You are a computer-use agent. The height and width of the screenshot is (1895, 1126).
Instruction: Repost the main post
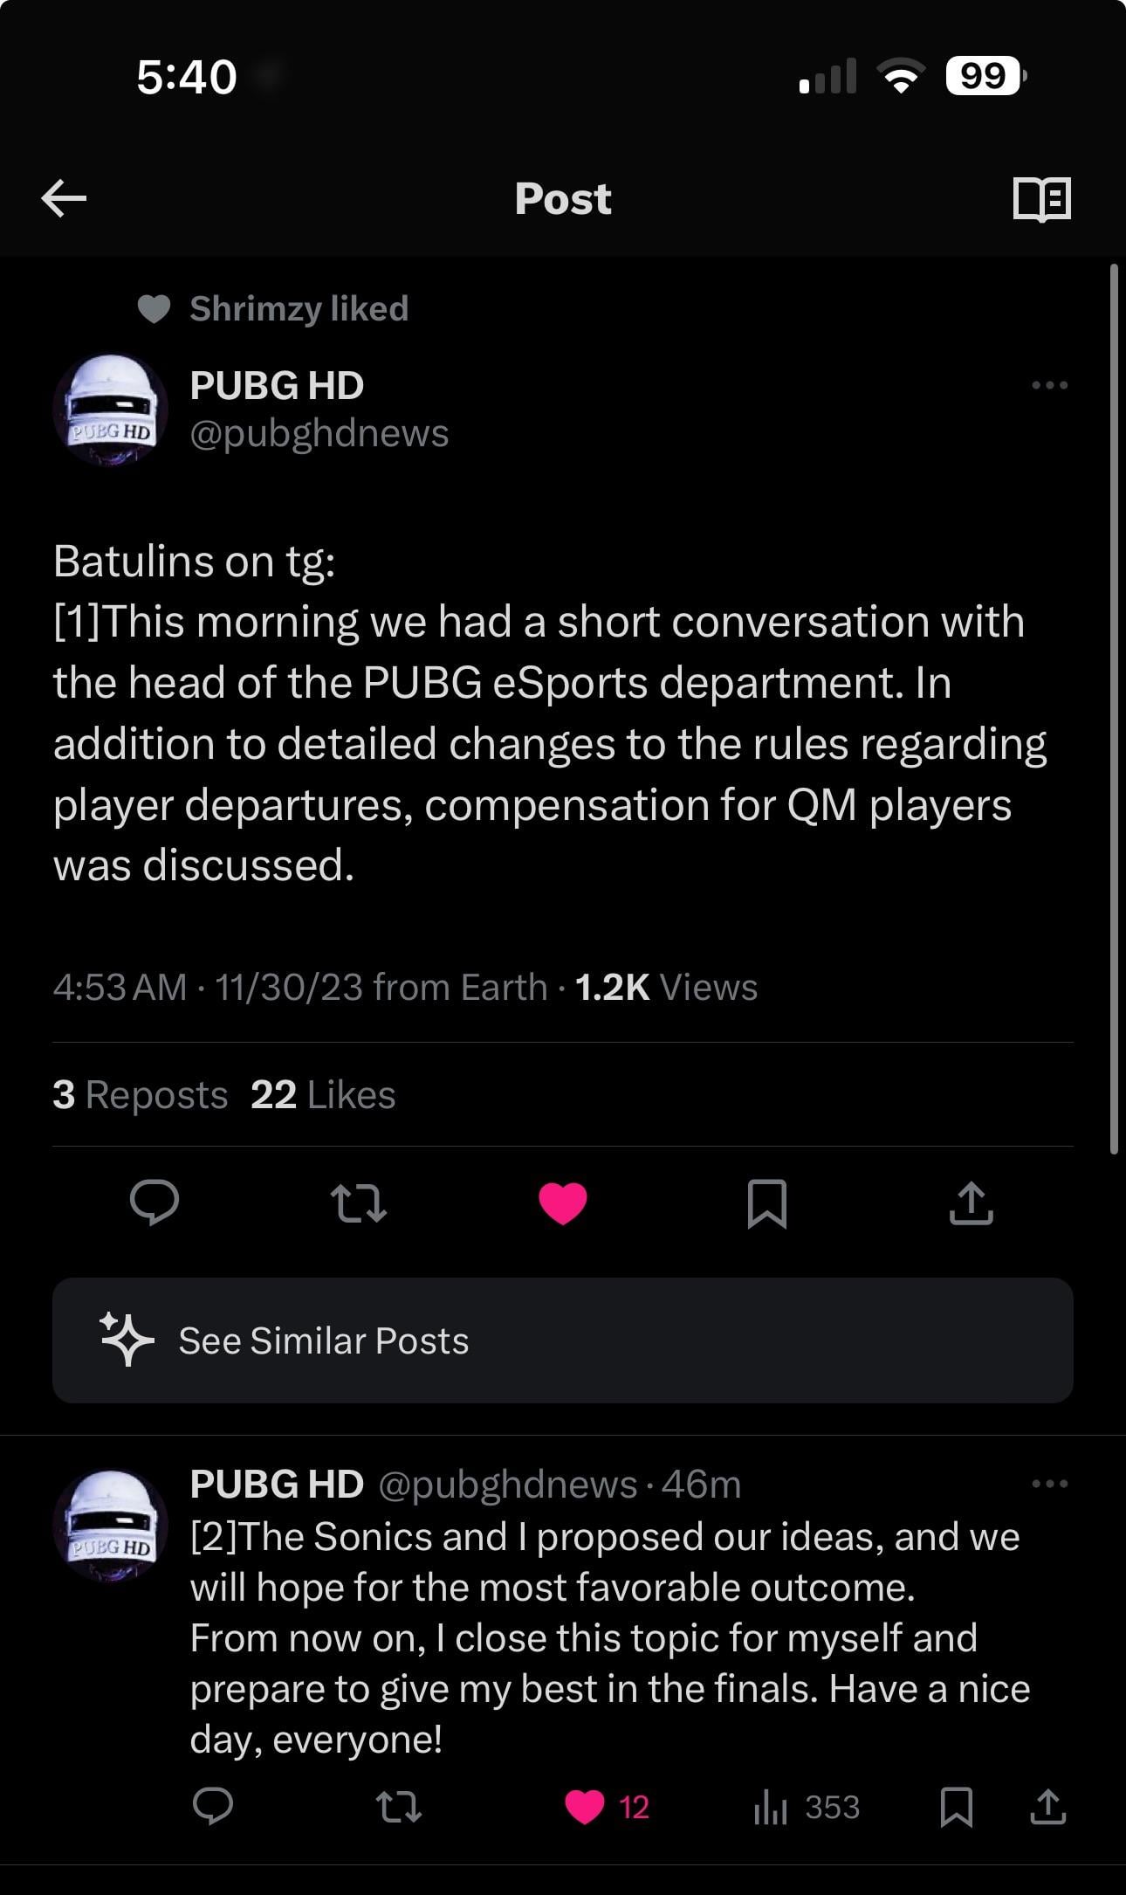click(x=359, y=1202)
